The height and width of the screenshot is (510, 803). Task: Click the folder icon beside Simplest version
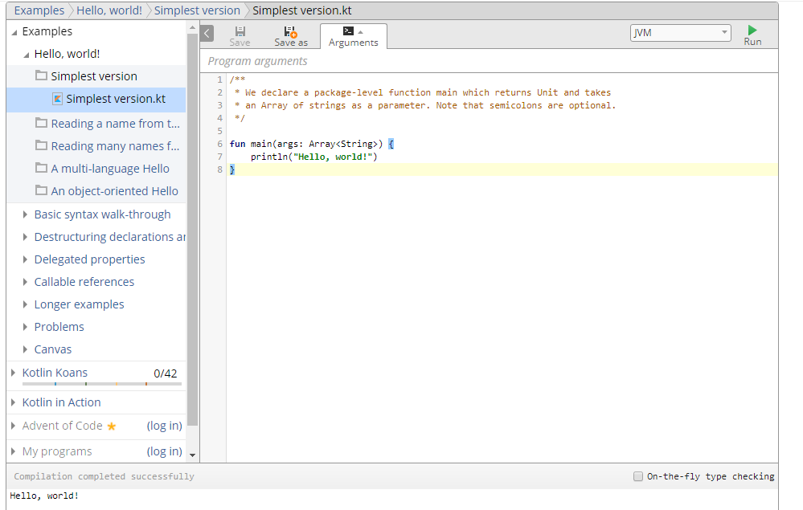(41, 75)
